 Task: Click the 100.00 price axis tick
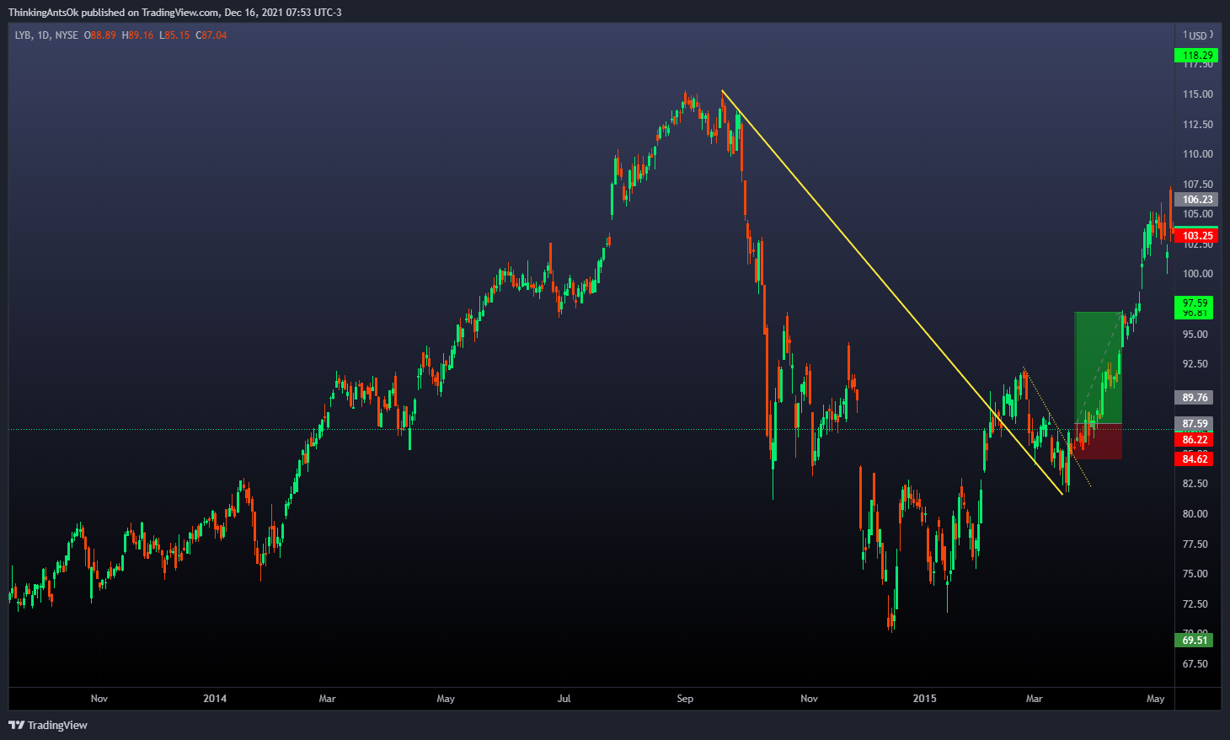[x=1198, y=274]
